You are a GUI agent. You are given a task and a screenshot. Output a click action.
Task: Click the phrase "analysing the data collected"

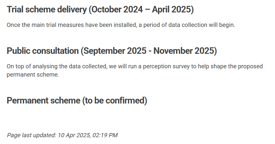tap(70, 67)
